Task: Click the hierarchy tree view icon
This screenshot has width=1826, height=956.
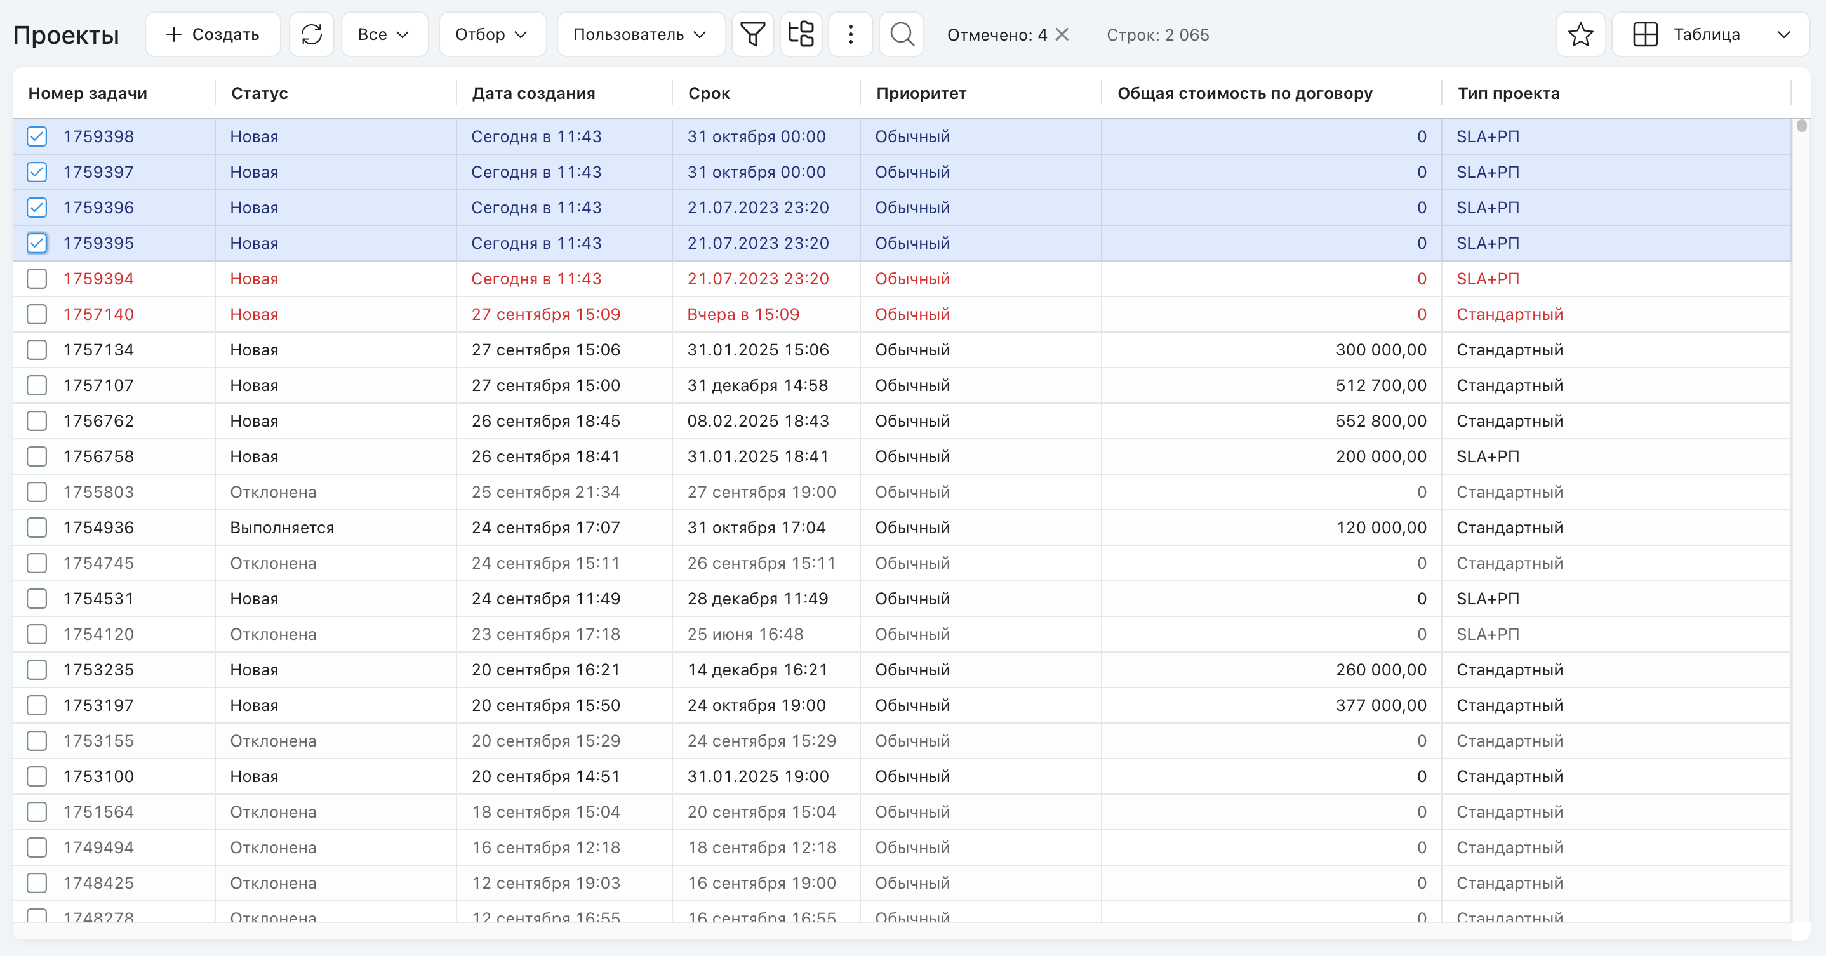Action: click(x=801, y=34)
